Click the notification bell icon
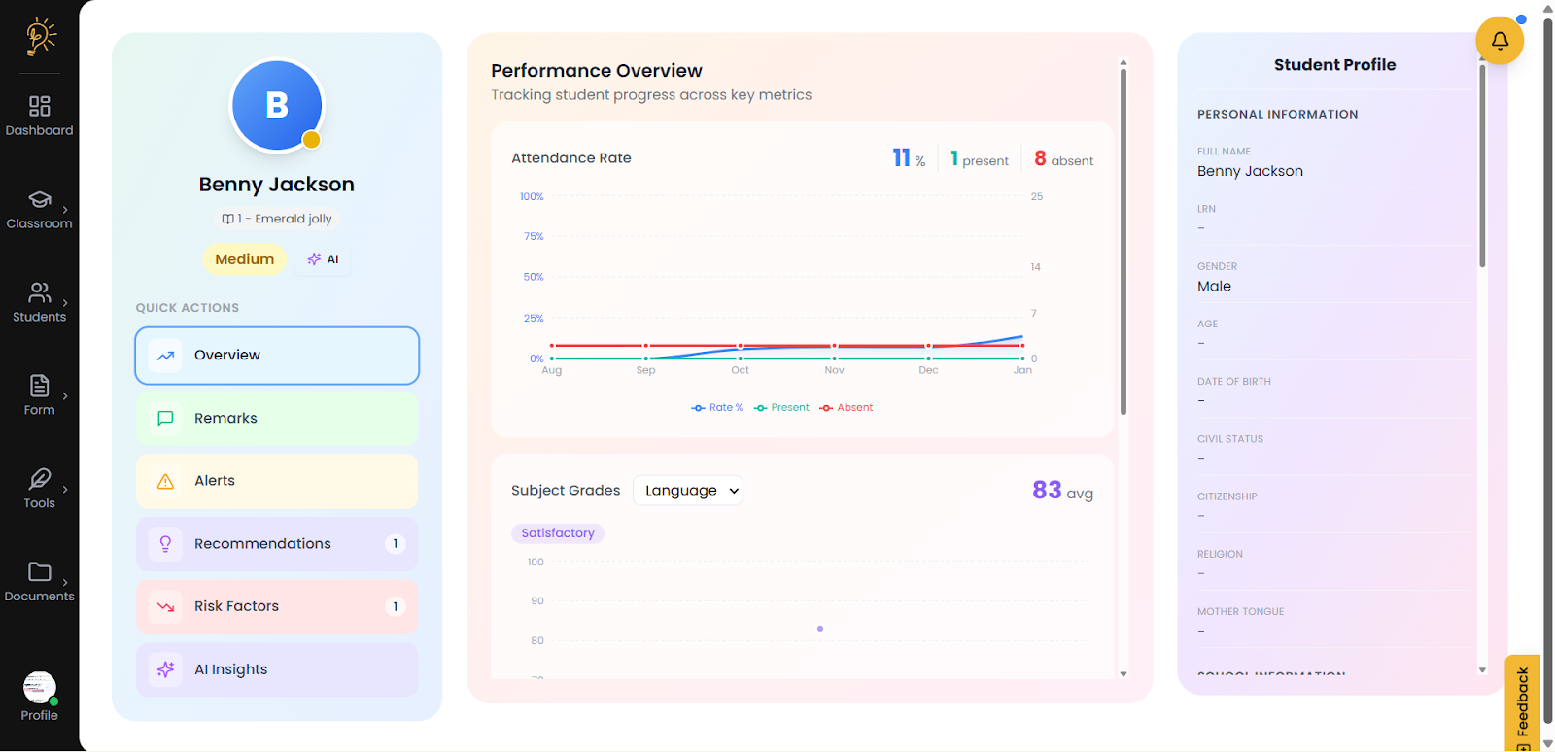 click(x=1499, y=41)
